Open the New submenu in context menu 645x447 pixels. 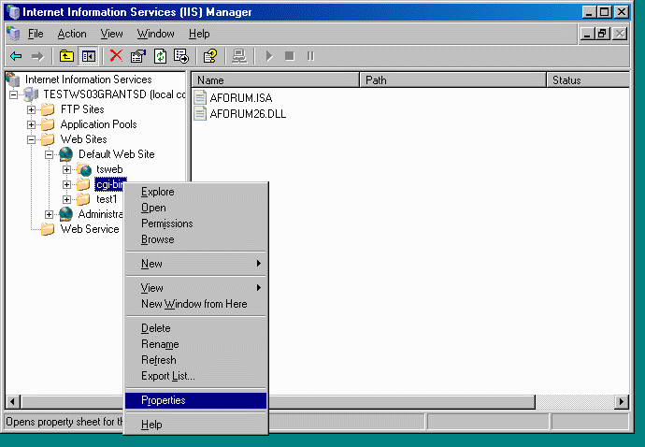(x=195, y=264)
